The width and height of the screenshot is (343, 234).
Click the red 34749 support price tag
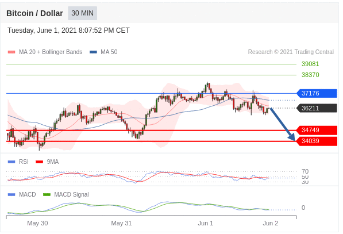pos(317,130)
